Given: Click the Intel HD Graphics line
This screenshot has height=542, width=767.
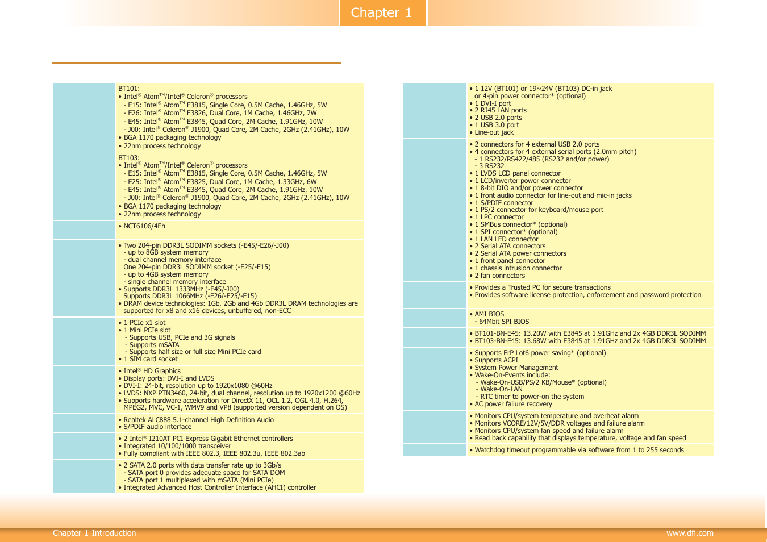Looking at the screenshot, I should 149,371.
